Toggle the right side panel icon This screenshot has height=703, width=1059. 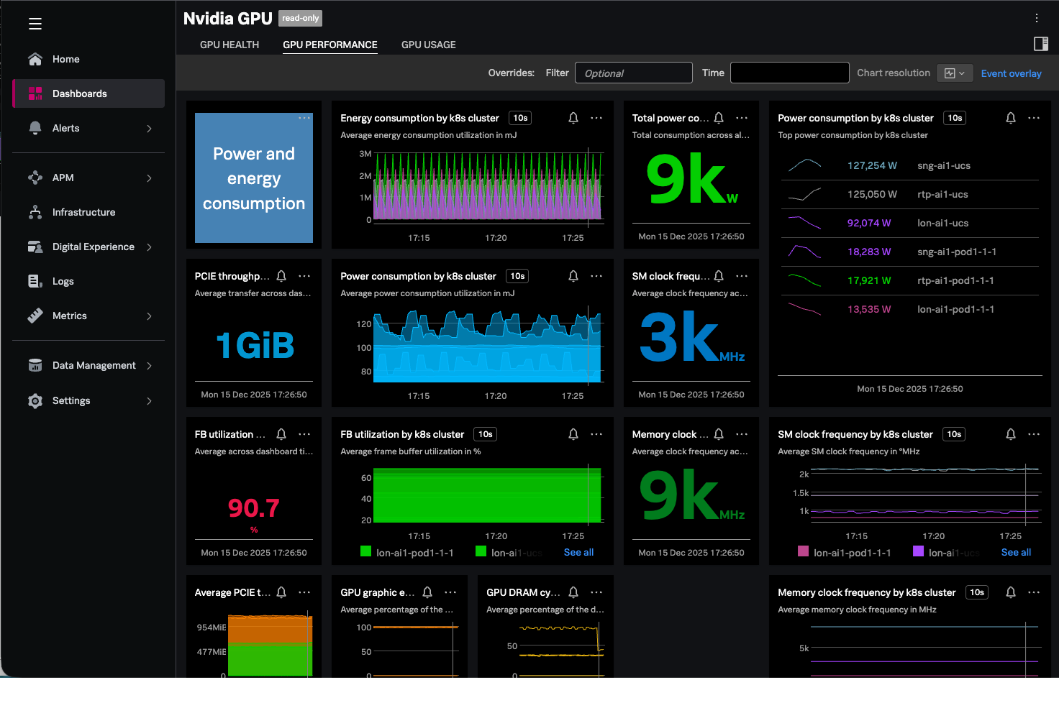pos(1040,44)
